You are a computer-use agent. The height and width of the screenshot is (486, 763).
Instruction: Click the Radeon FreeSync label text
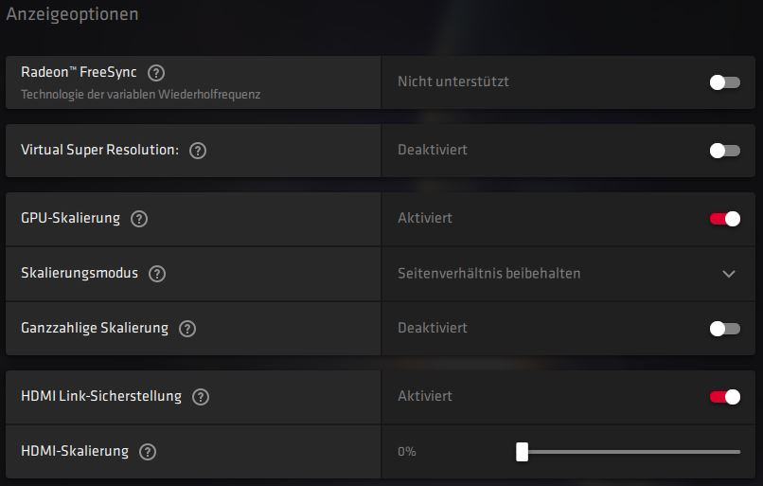tap(79, 72)
